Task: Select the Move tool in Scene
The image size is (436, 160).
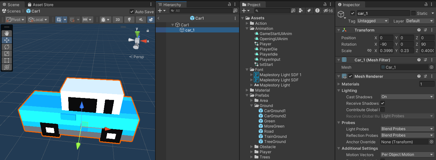Action: 7,40
